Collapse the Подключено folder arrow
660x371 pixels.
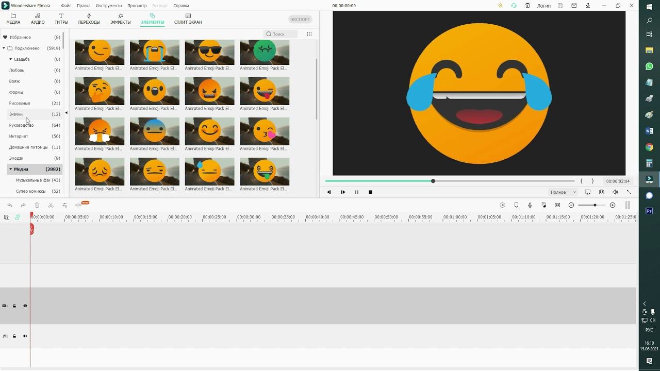pos(4,48)
